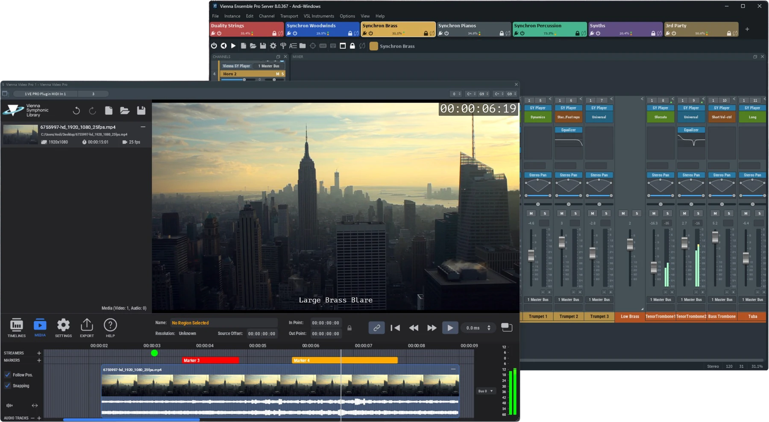Image resolution: width=769 pixels, height=422 pixels.
Task: Save the Vienna Video Pro project
Action: (x=141, y=111)
